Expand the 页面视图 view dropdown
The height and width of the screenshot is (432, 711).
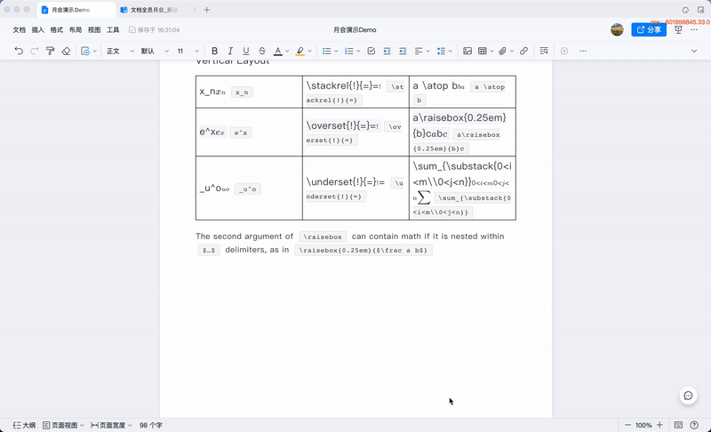[63, 425]
